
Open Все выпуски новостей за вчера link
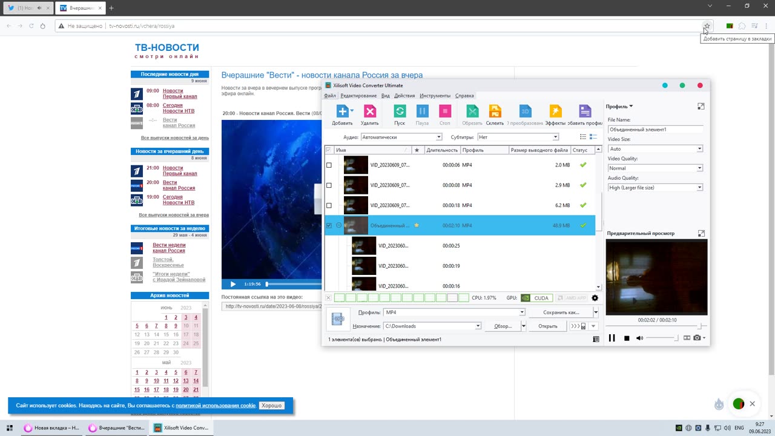coord(174,215)
